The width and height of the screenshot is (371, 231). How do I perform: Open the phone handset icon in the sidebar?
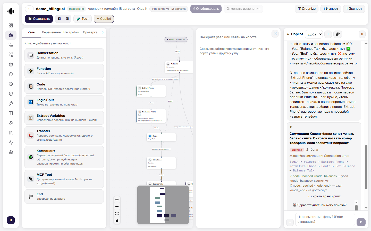11,45
